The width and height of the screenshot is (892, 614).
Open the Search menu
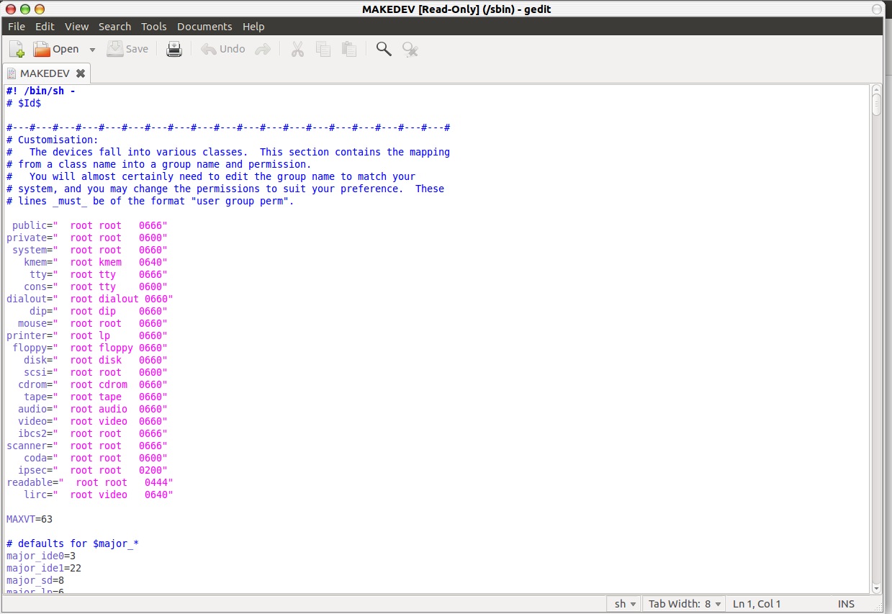point(115,27)
